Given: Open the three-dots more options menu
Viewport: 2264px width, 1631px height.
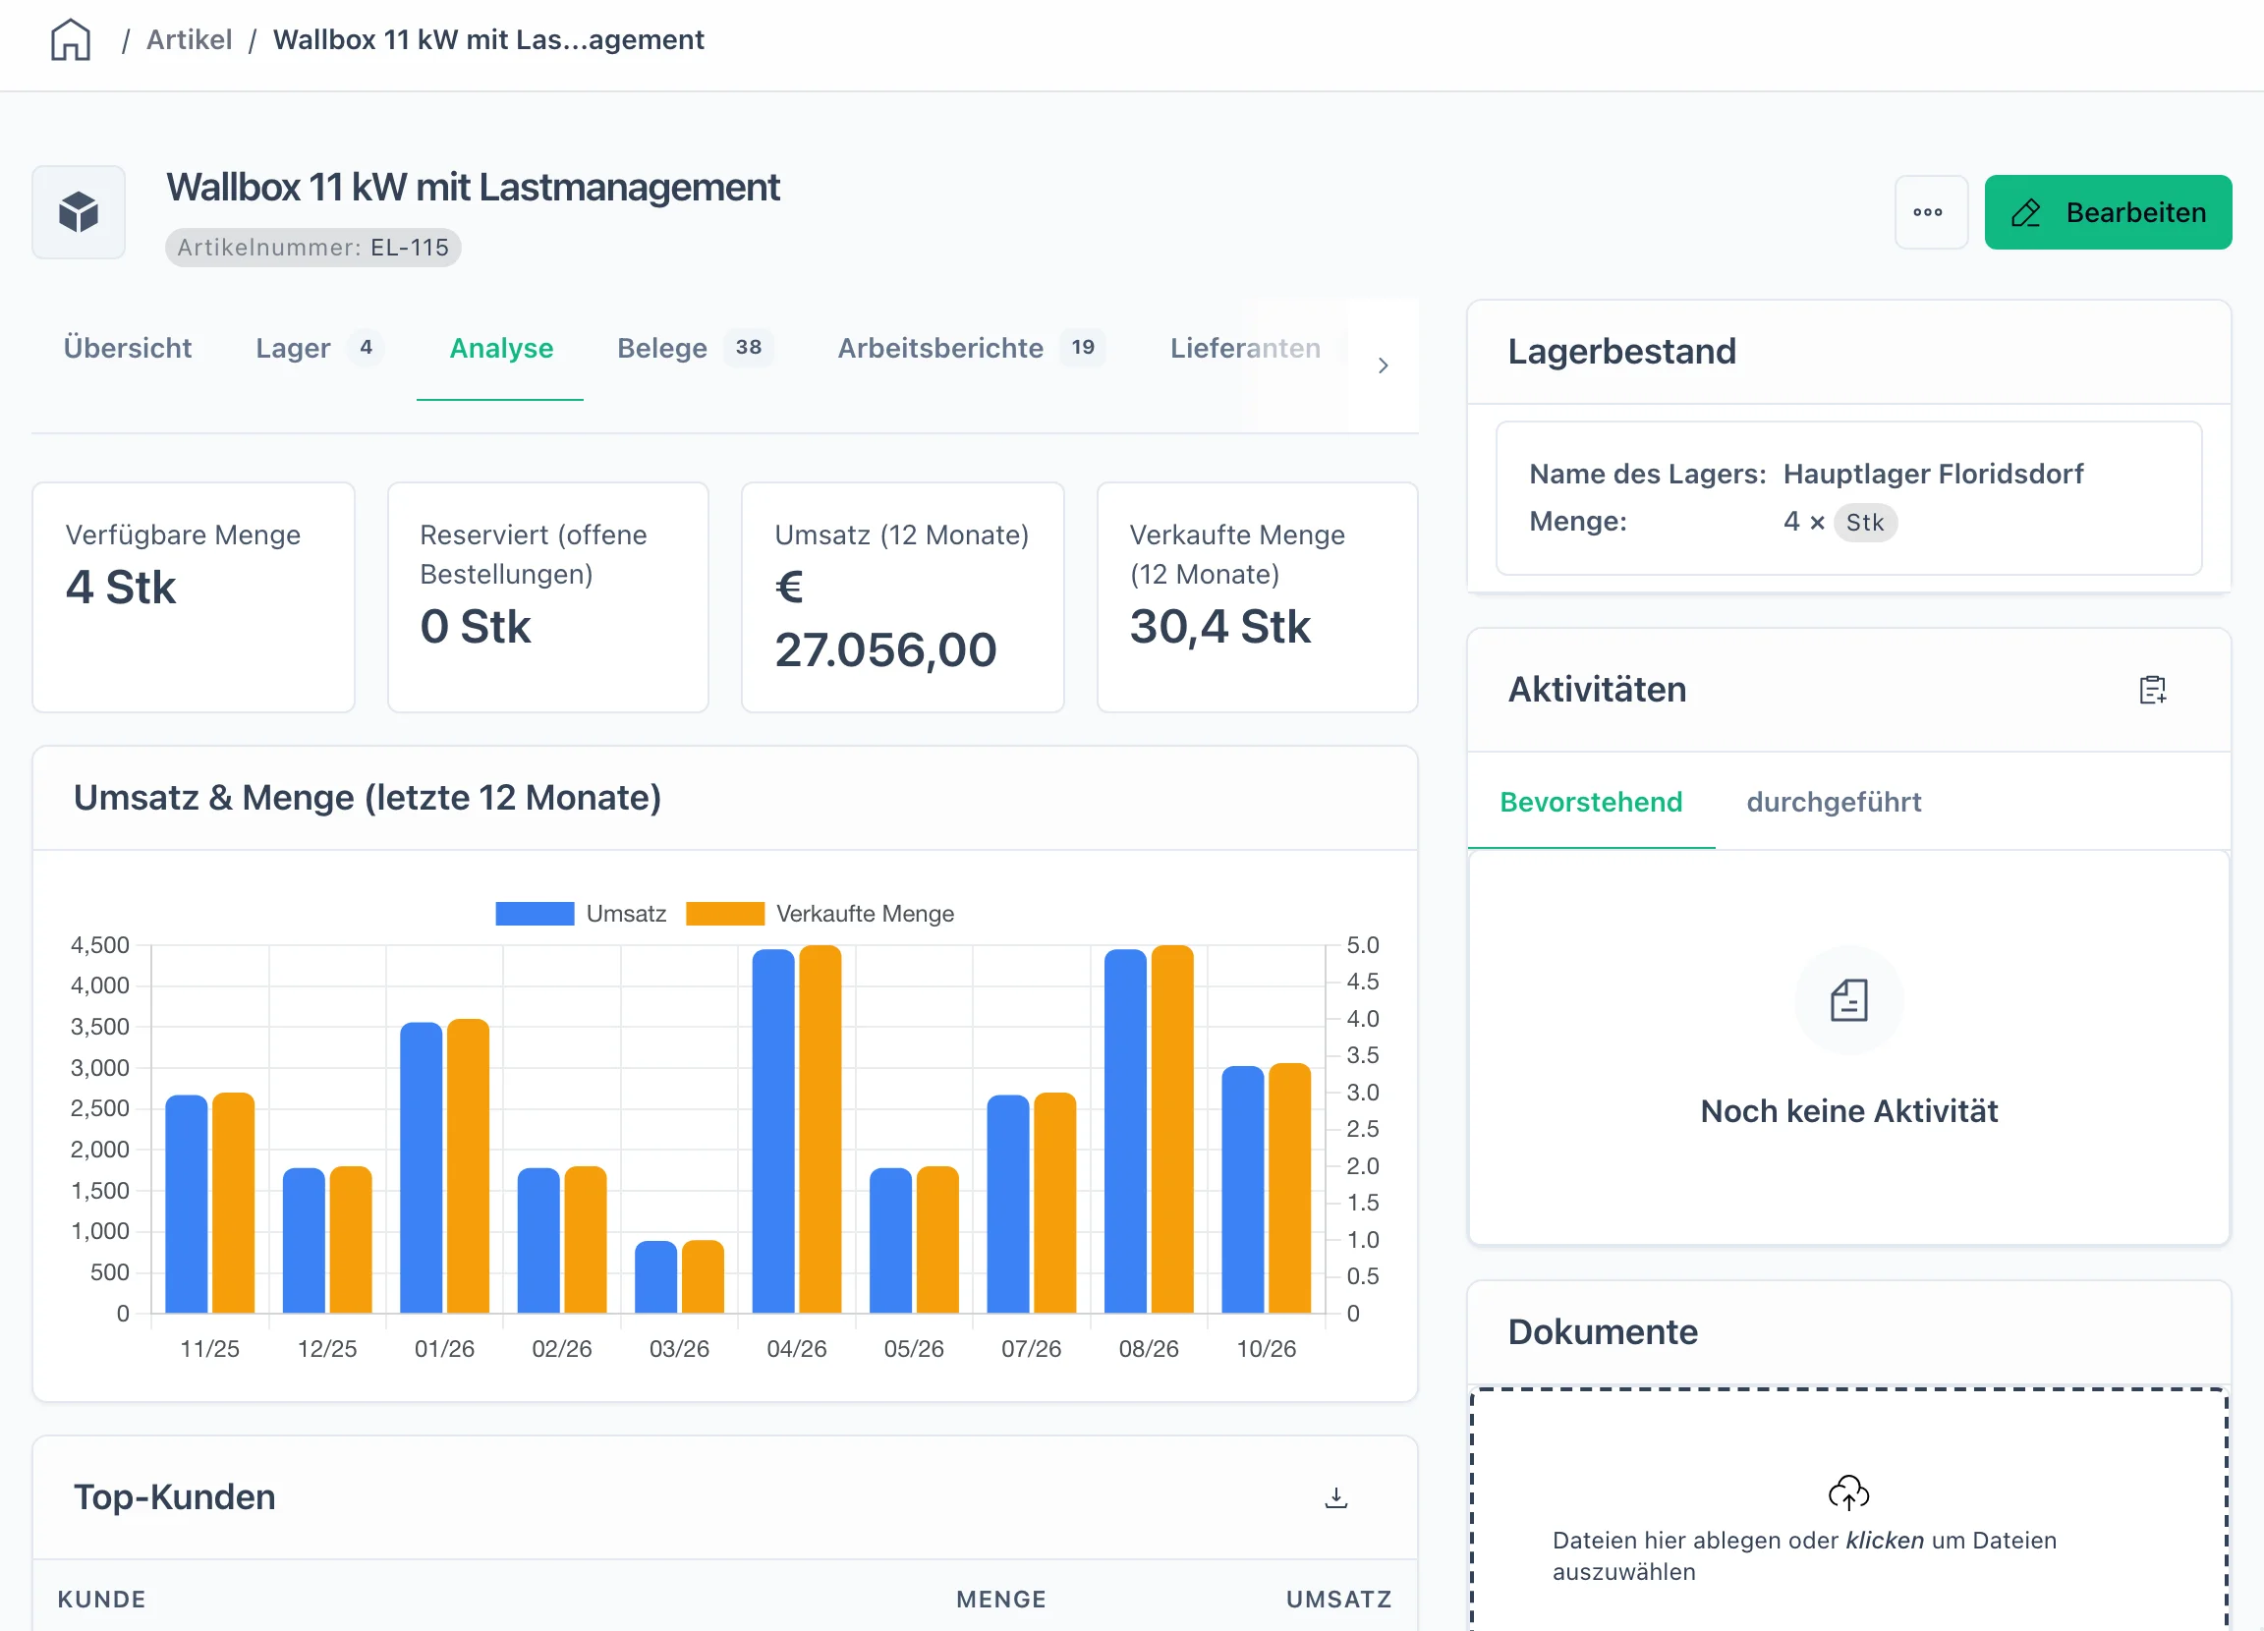Looking at the screenshot, I should (x=1931, y=212).
